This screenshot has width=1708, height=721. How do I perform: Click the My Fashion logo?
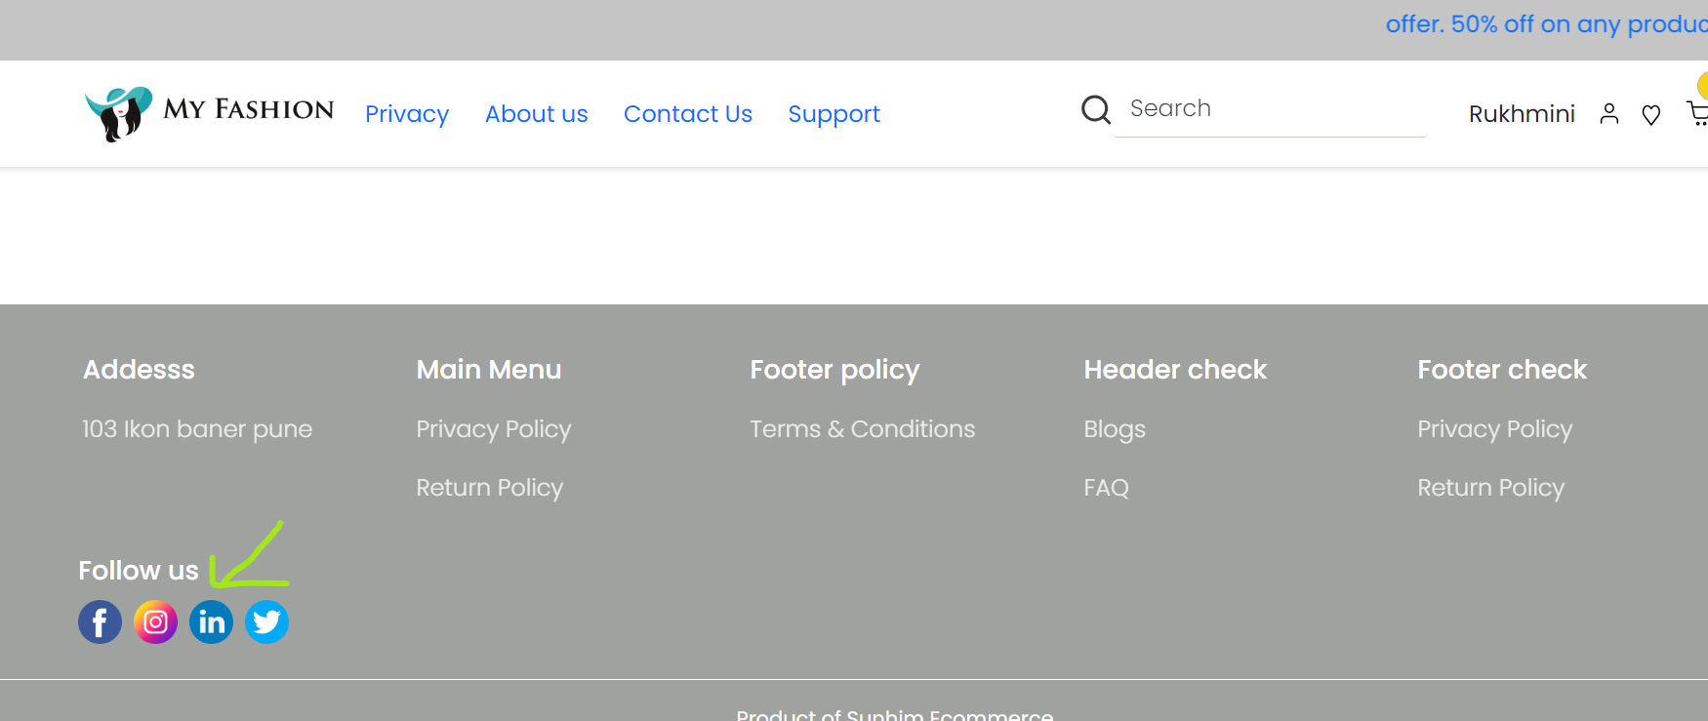tap(209, 113)
